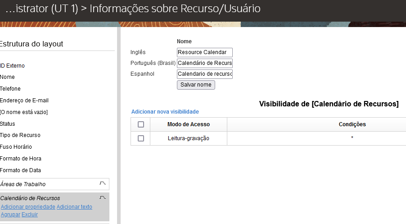The image size is (406, 224).
Task: Click the Espanhol name input field
Action: 204,74
